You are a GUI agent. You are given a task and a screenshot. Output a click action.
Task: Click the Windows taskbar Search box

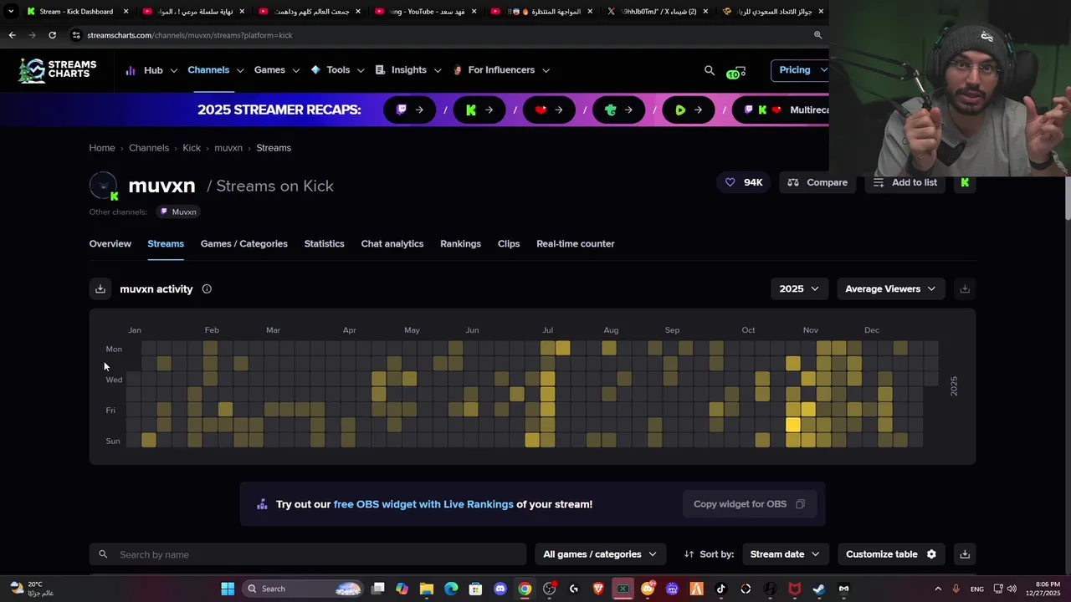tap(303, 589)
